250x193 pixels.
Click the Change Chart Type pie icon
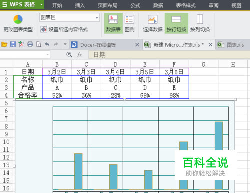pyautogui.click(x=18, y=19)
